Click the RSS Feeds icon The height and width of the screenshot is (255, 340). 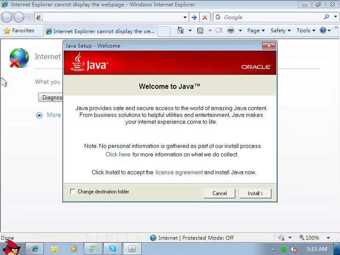200,31
